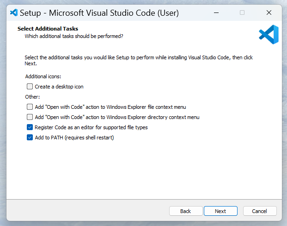Cancel the setup
The width and height of the screenshot is (287, 226).
[x=260, y=211]
